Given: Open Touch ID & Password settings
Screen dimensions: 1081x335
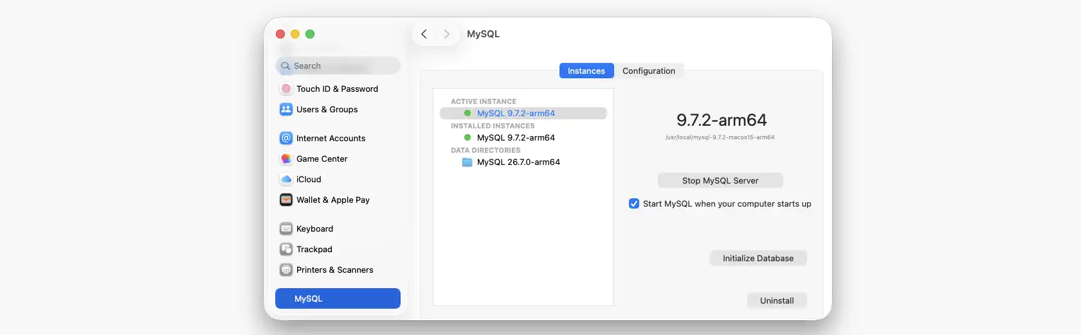Looking at the screenshot, I should (x=338, y=89).
